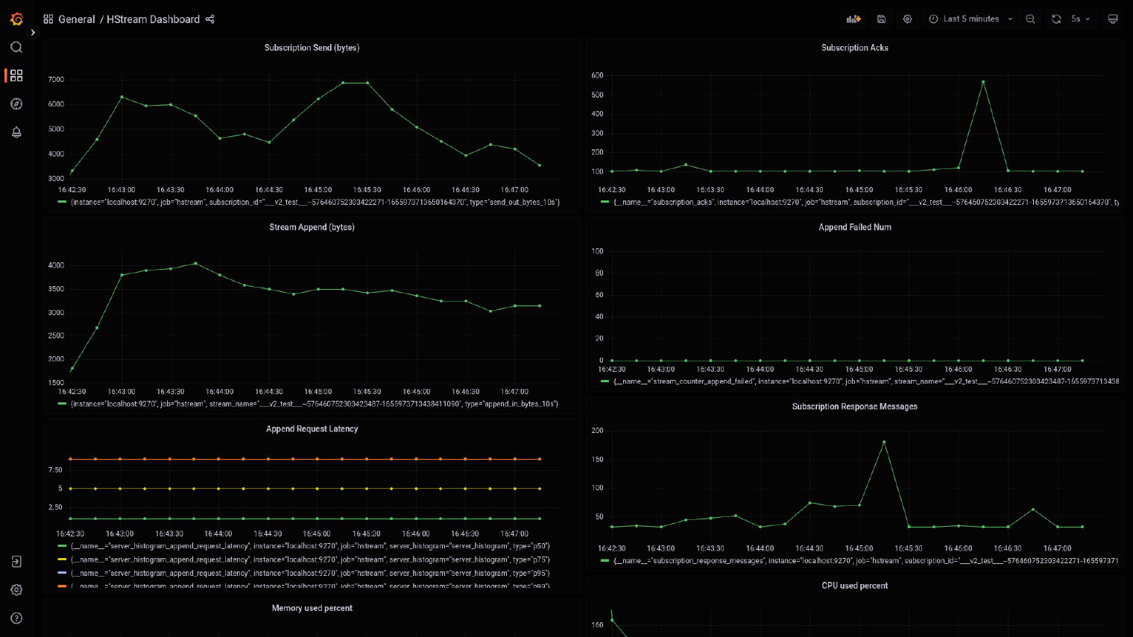This screenshot has width=1133, height=637.
Task: Open the Dashboards grid icon in sidebar
Action: point(16,75)
